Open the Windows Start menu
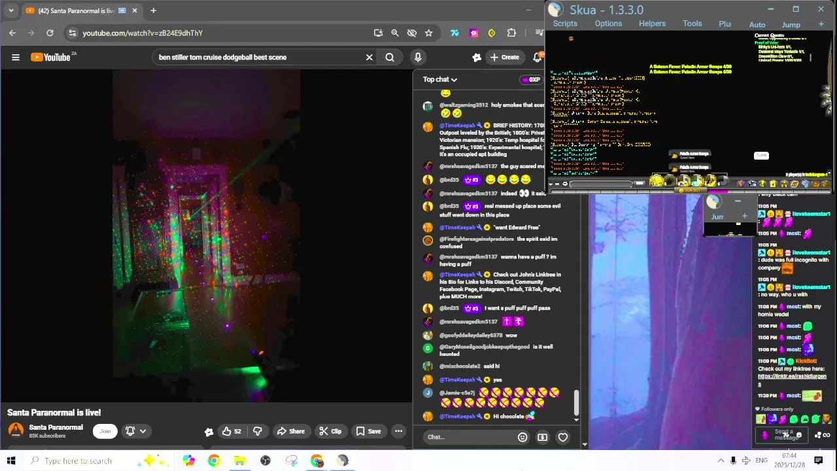The width and height of the screenshot is (837, 471). pos(11,461)
